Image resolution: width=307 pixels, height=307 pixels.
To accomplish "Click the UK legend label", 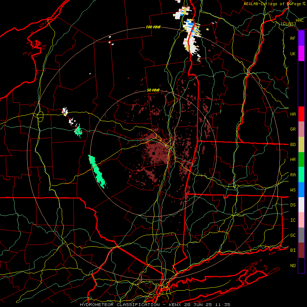I will (293, 54).
